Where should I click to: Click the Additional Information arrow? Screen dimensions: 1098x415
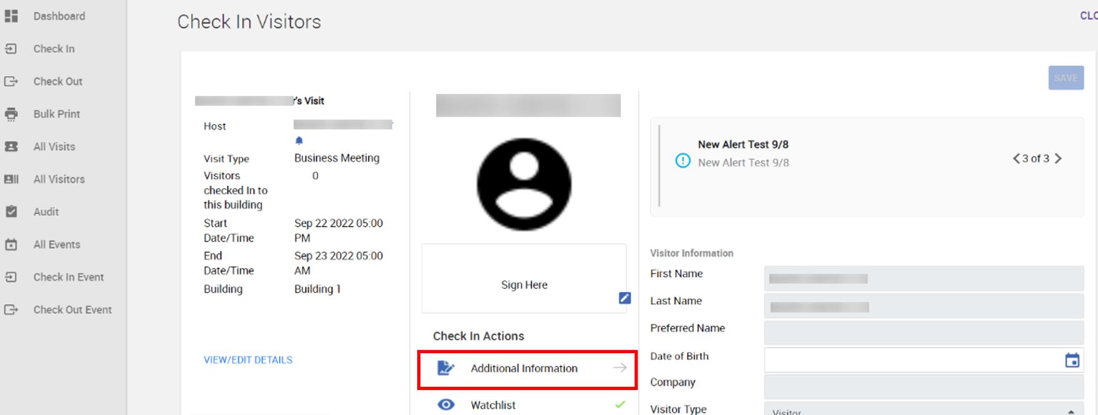620,368
